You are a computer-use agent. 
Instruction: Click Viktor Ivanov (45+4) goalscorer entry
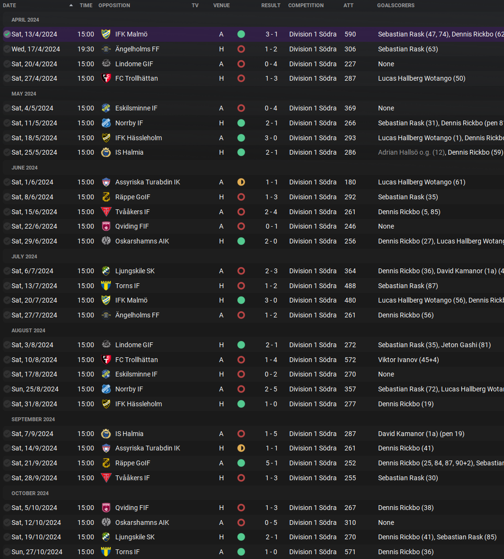[x=402, y=360]
